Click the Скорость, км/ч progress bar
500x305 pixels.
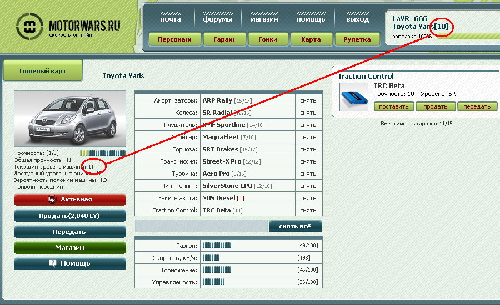click(x=211, y=257)
